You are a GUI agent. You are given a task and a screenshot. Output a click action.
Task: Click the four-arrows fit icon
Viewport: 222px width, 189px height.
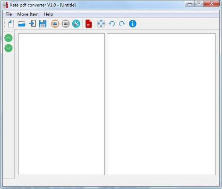click(x=101, y=24)
